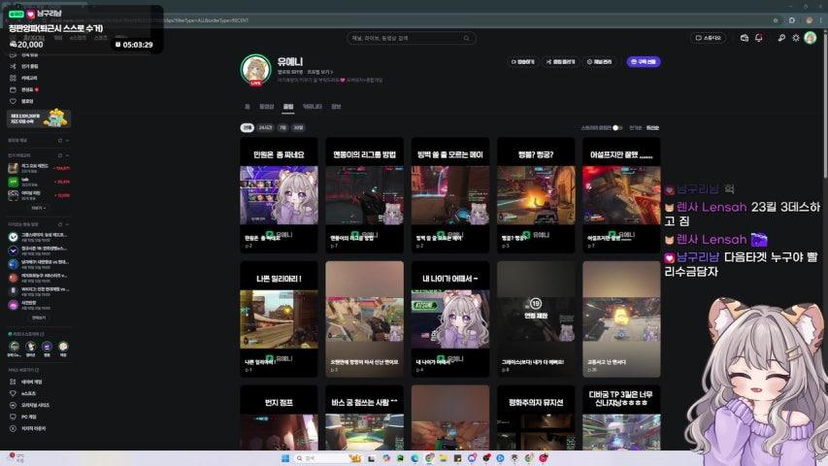Toggle the switch next to the clip sort options
Viewport: 828px width, 466px height.
(x=617, y=128)
